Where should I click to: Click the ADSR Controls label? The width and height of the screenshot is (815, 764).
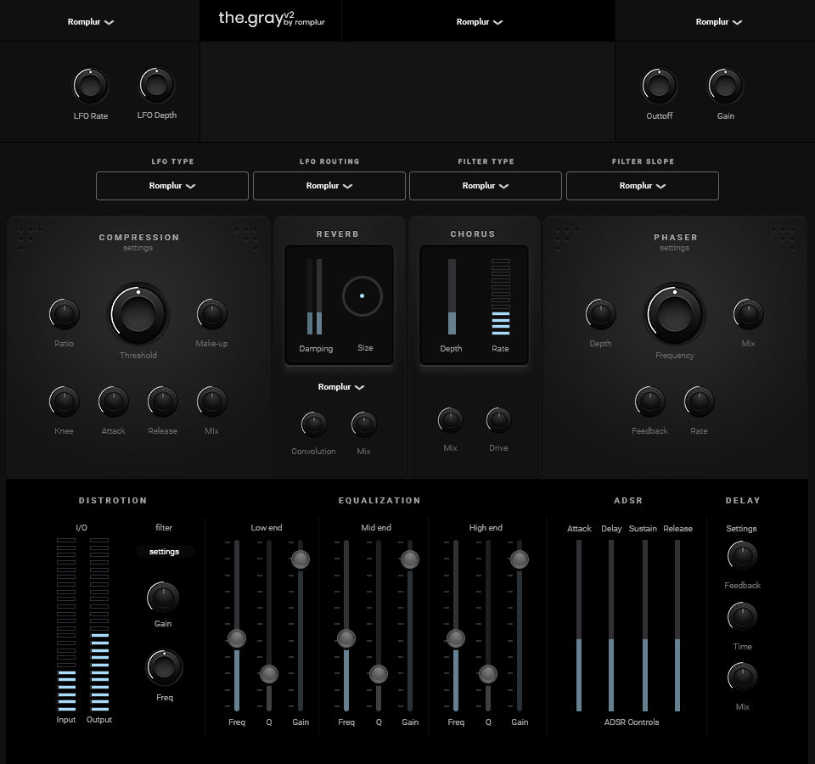(631, 722)
